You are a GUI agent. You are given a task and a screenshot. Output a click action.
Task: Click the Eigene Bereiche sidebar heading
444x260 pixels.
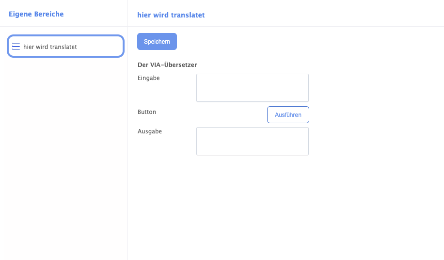(36, 14)
